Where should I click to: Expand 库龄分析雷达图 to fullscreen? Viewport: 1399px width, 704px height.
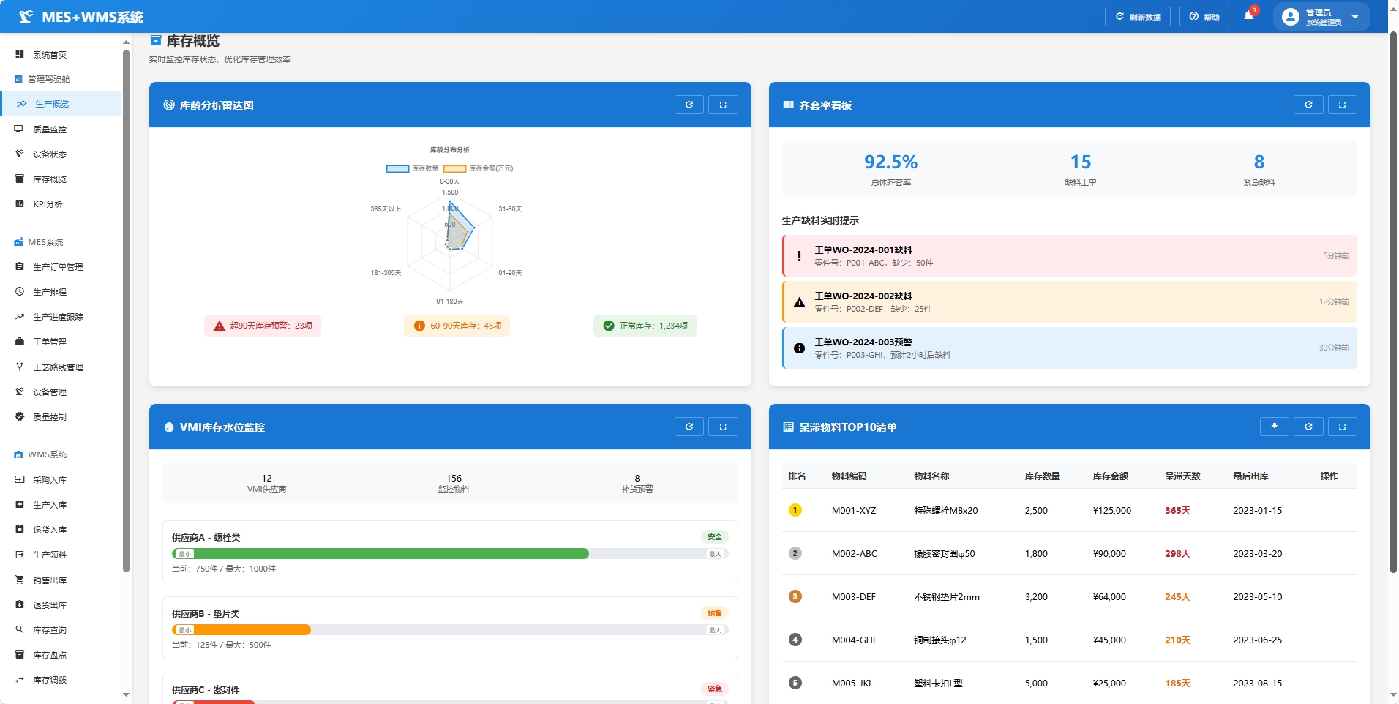723,105
